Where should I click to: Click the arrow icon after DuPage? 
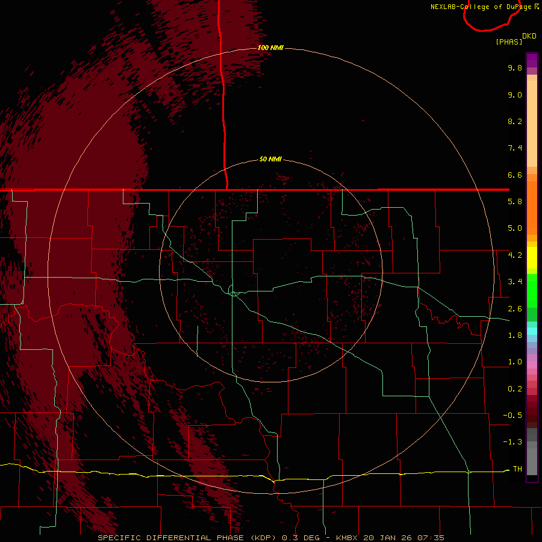click(x=537, y=6)
